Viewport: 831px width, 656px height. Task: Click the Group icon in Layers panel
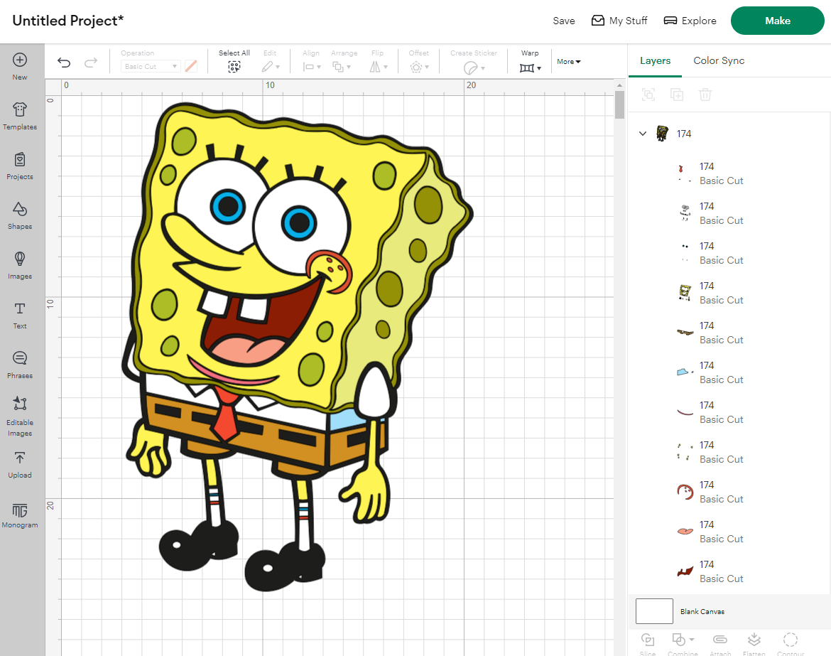pos(648,95)
